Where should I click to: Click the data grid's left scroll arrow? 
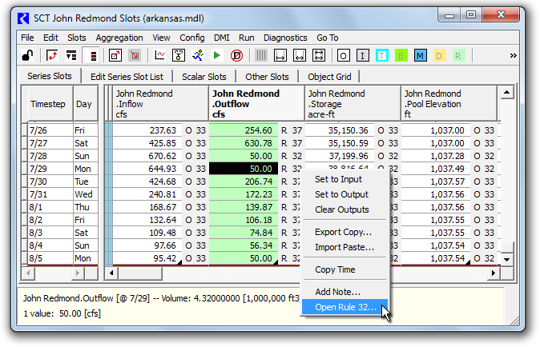[x=111, y=273]
